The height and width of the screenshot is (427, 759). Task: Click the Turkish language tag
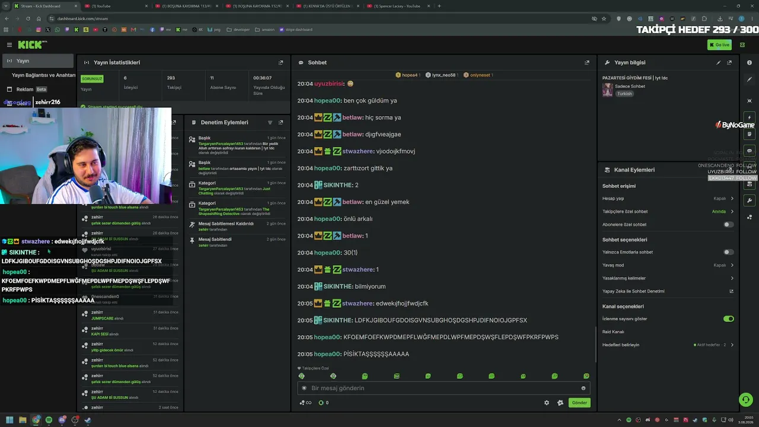point(624,94)
